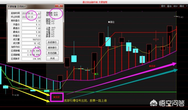Select the 复权 toolbar option
The height and width of the screenshot is (110, 188).
(163, 6)
